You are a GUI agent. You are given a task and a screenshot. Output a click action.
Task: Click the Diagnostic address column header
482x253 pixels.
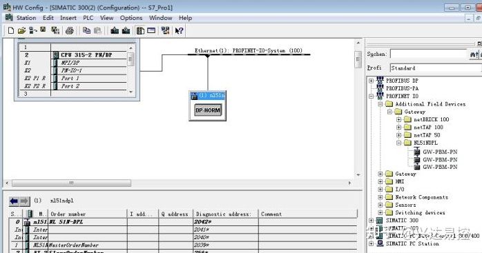click(x=226, y=214)
